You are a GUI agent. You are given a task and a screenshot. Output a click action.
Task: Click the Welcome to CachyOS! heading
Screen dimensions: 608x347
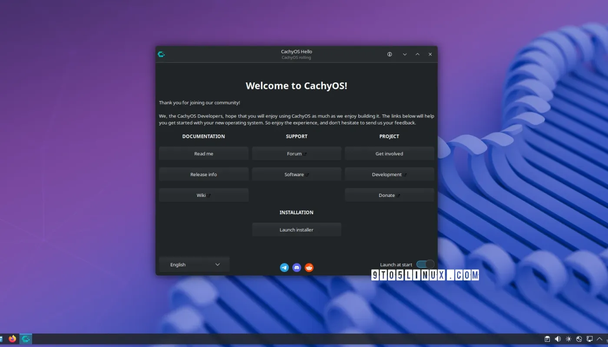297,85
